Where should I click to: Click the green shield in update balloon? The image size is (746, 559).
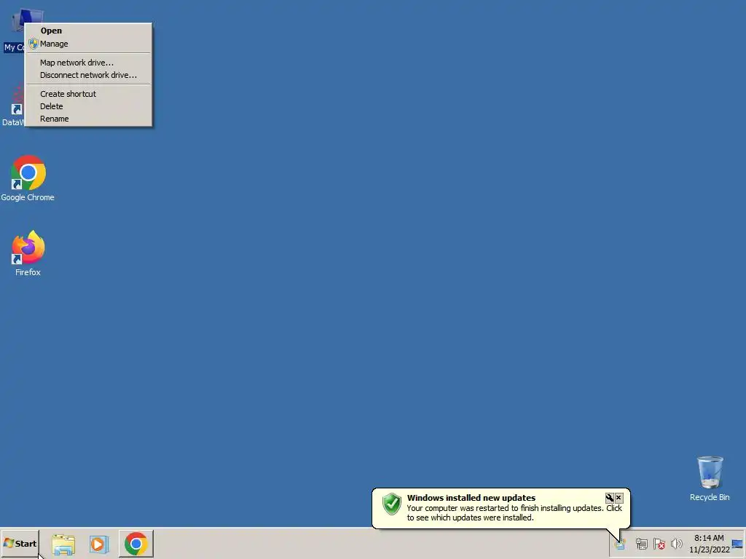tap(392, 504)
